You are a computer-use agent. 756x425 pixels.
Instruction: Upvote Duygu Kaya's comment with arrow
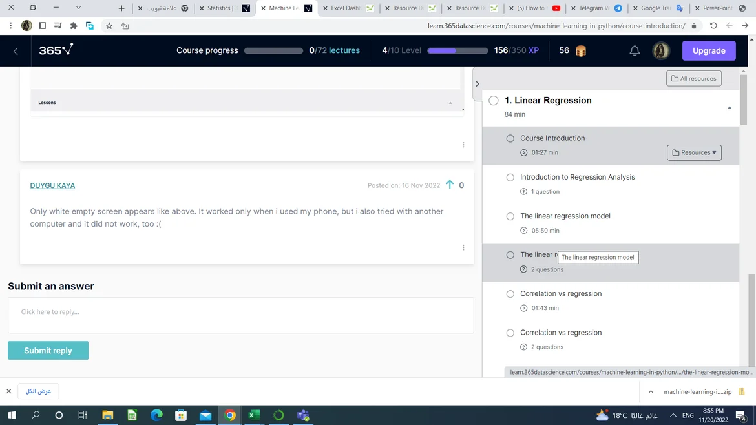pos(450,185)
